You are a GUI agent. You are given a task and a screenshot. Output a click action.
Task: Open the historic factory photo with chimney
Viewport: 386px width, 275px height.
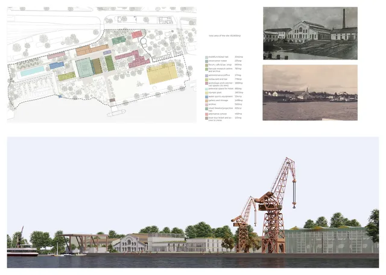pyautogui.click(x=310, y=33)
